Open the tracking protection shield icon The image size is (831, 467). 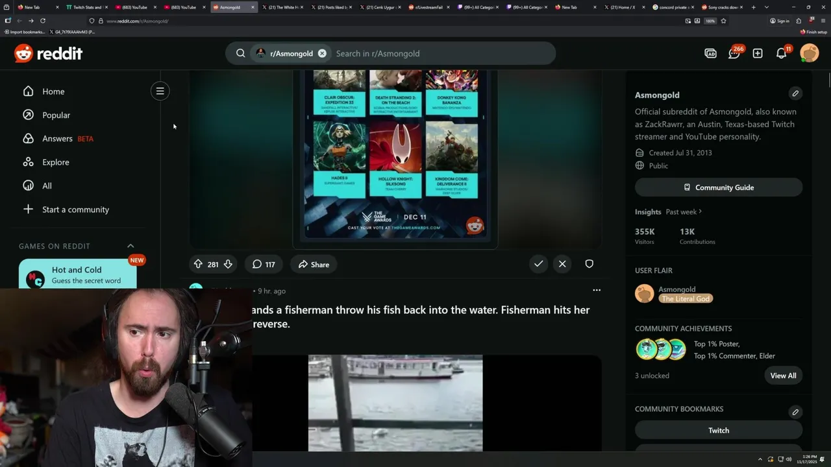pyautogui.click(x=92, y=21)
